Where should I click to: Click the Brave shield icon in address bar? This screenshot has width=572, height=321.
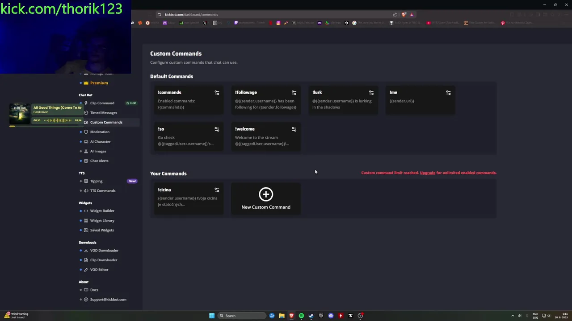point(404,15)
